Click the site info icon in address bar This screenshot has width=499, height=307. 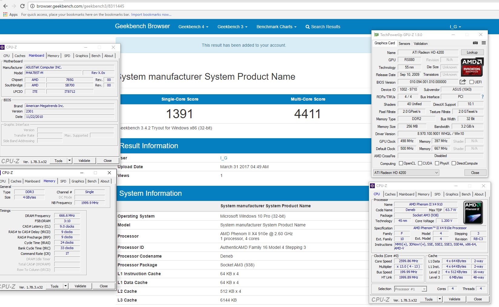(32, 6)
